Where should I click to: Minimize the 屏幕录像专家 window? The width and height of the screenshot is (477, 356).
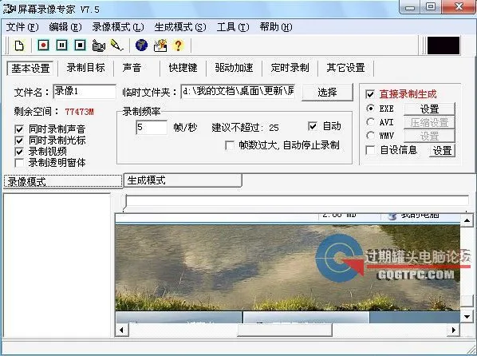point(409,7)
